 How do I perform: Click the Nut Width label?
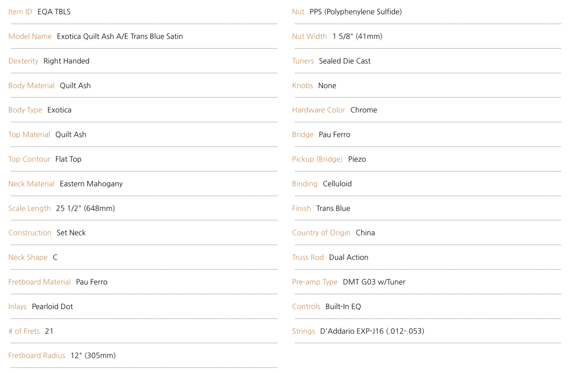click(x=309, y=36)
